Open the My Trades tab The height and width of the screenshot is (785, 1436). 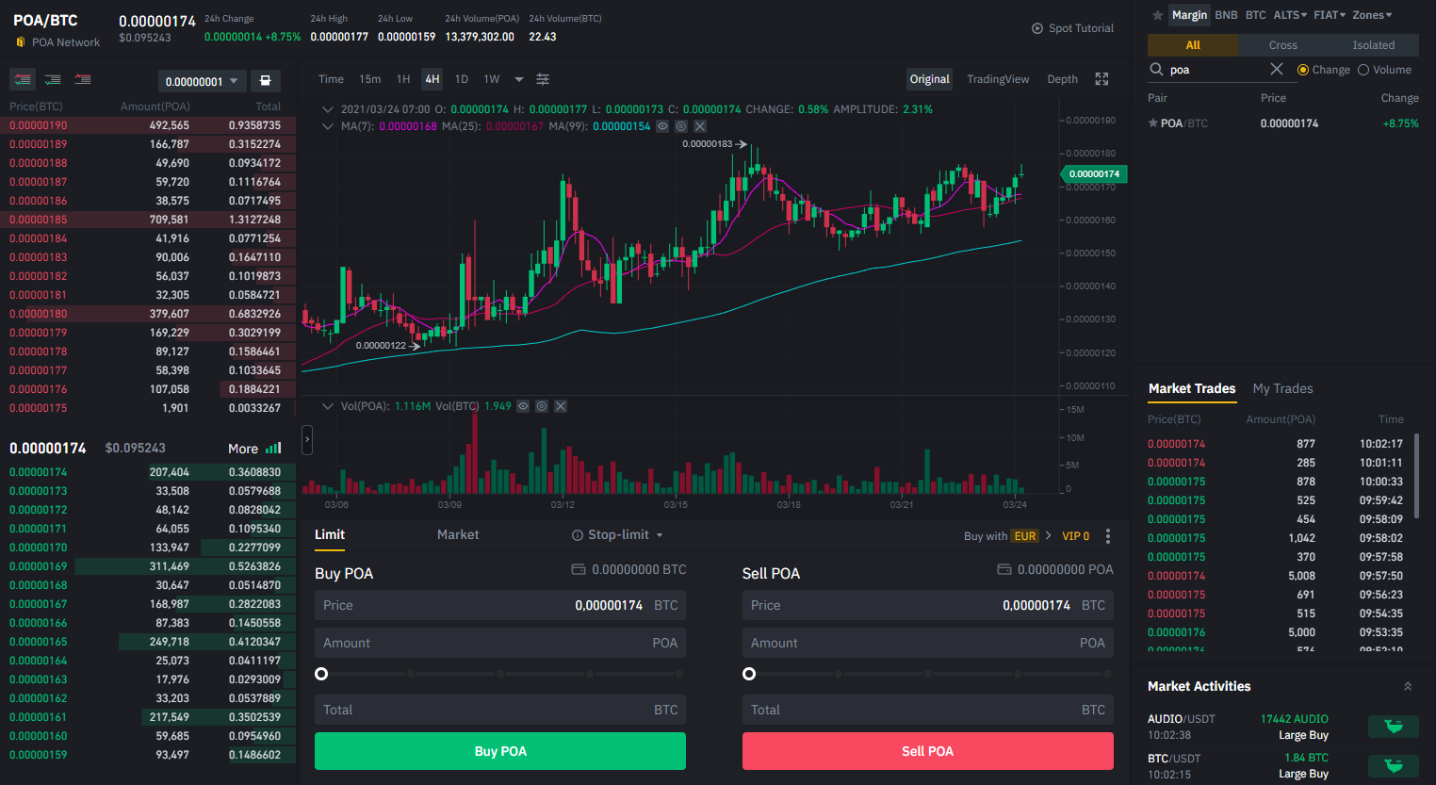1282,388
